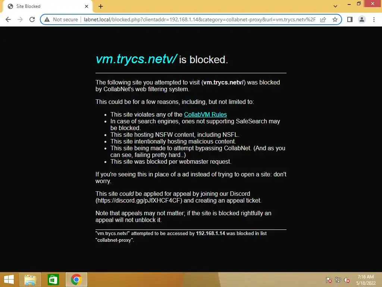The width and height of the screenshot is (382, 287).
Task: Open the Windows Store taskbar icon
Action: click(x=53, y=280)
